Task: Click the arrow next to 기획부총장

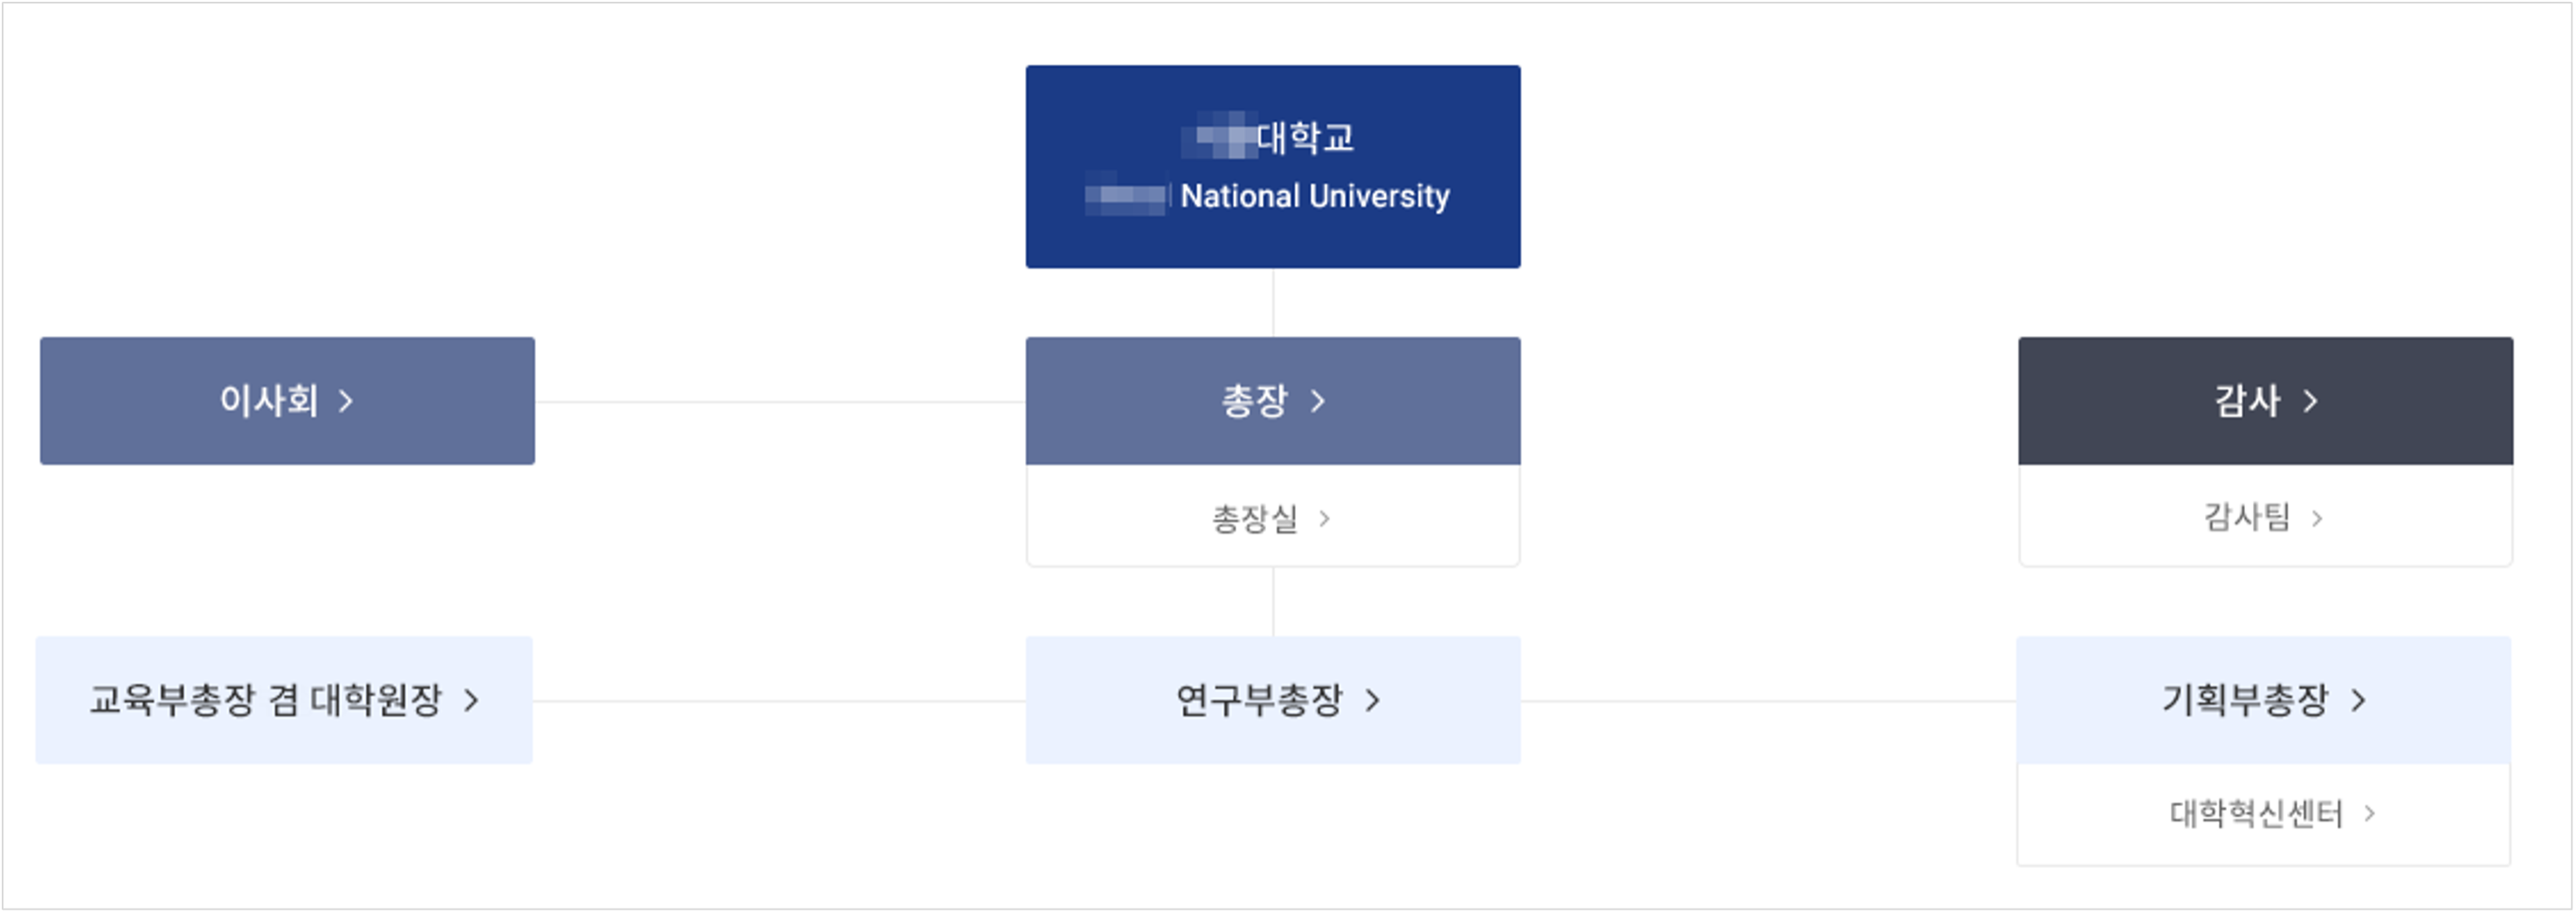Action: point(2359,700)
